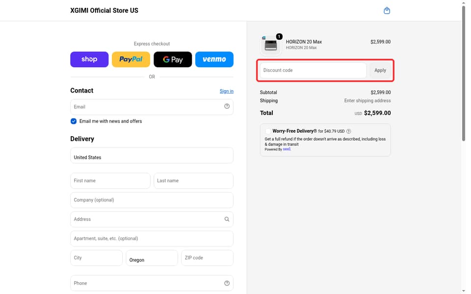The image size is (471, 294).
Task: Open the shopping bag cart icon
Action: (387, 10)
